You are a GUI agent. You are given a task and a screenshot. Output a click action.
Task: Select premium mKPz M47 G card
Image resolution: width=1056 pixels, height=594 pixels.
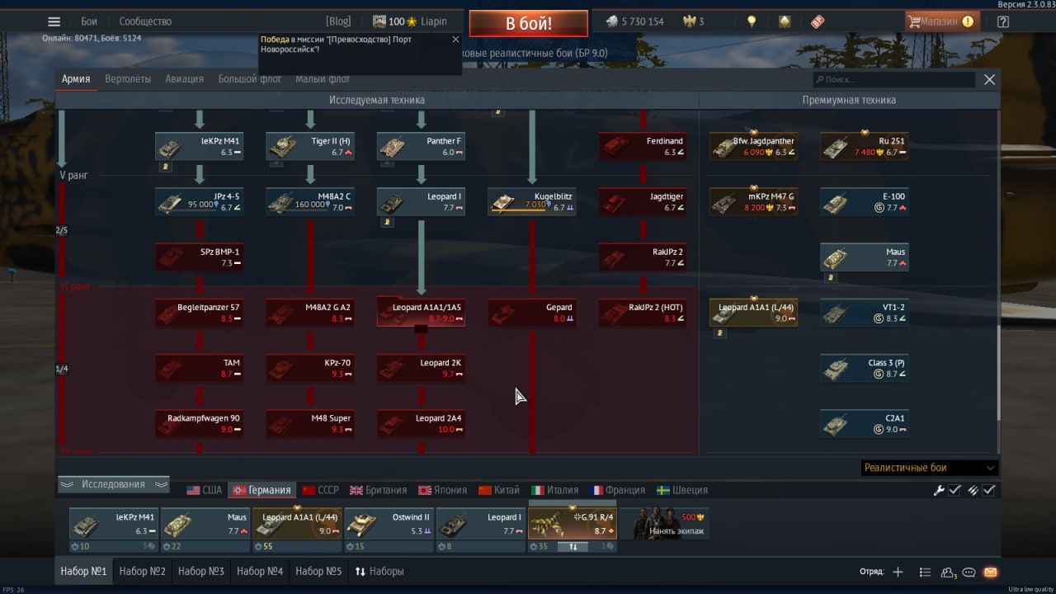tap(754, 202)
